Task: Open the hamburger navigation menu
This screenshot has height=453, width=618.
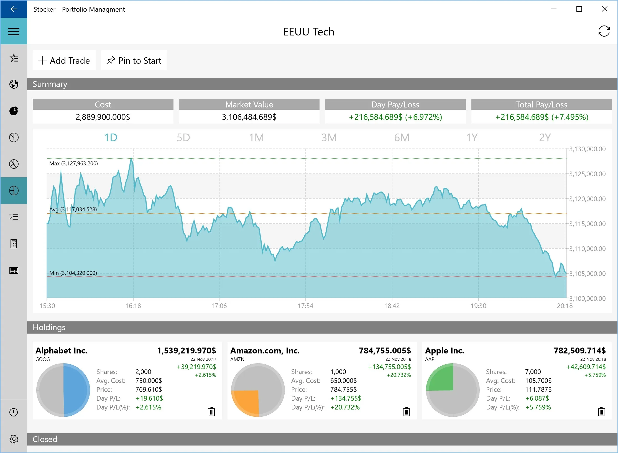Action: click(14, 31)
